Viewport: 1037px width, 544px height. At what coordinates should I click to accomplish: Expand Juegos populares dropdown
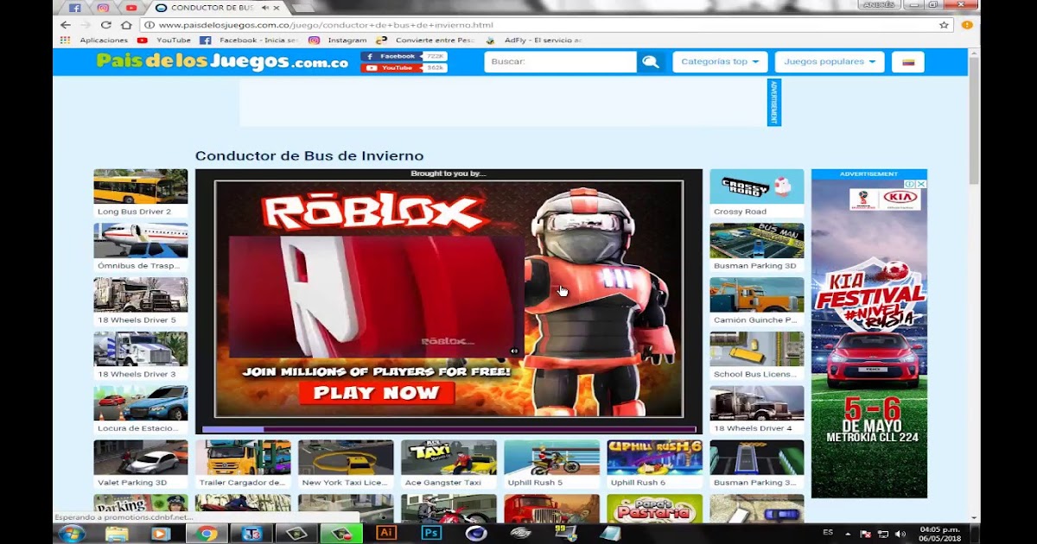tap(830, 62)
